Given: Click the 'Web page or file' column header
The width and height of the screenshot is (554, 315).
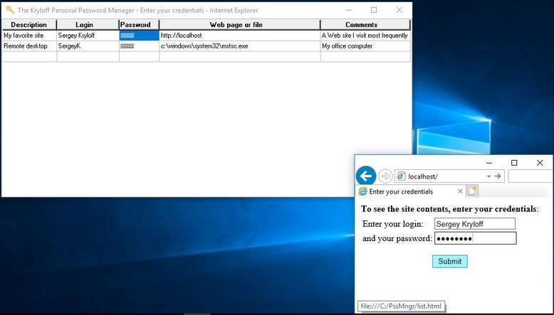Looking at the screenshot, I should 239,25.
